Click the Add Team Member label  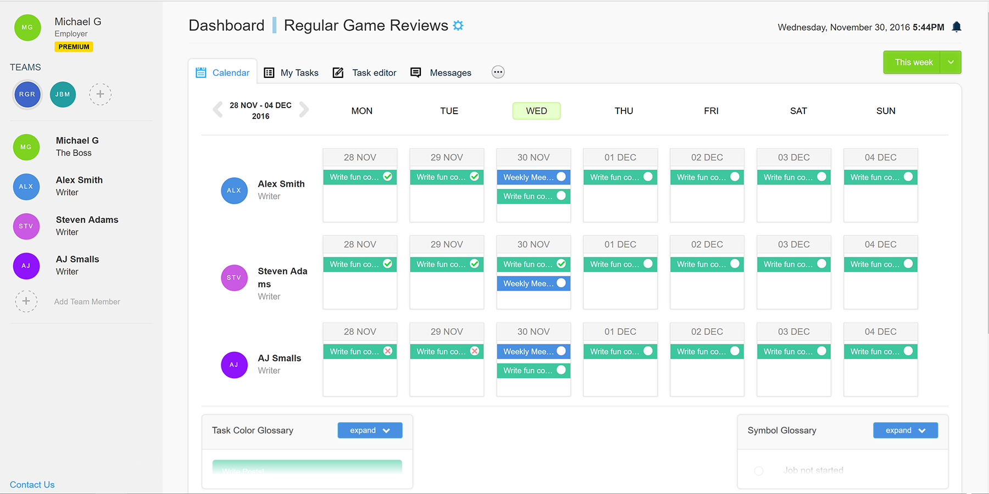(87, 301)
